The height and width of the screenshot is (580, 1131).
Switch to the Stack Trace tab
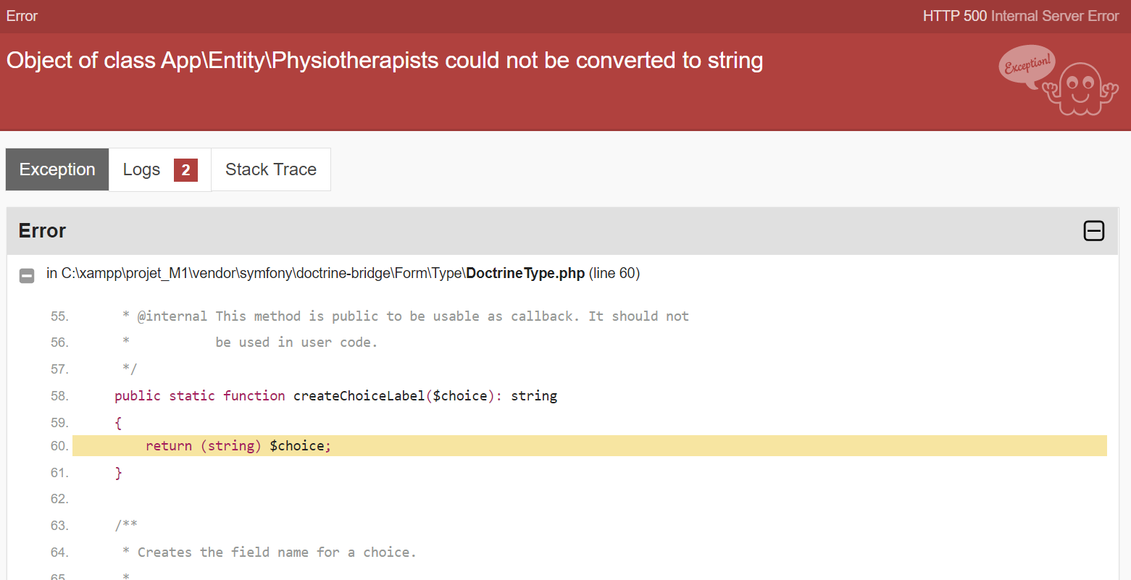pos(270,169)
